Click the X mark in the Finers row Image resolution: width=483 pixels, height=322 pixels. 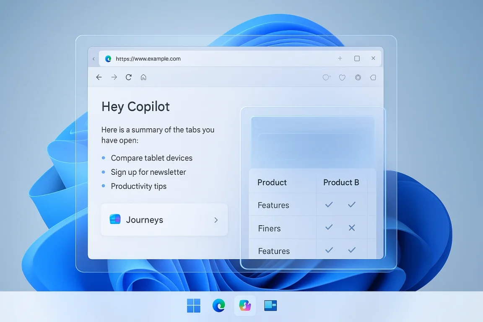(x=352, y=228)
